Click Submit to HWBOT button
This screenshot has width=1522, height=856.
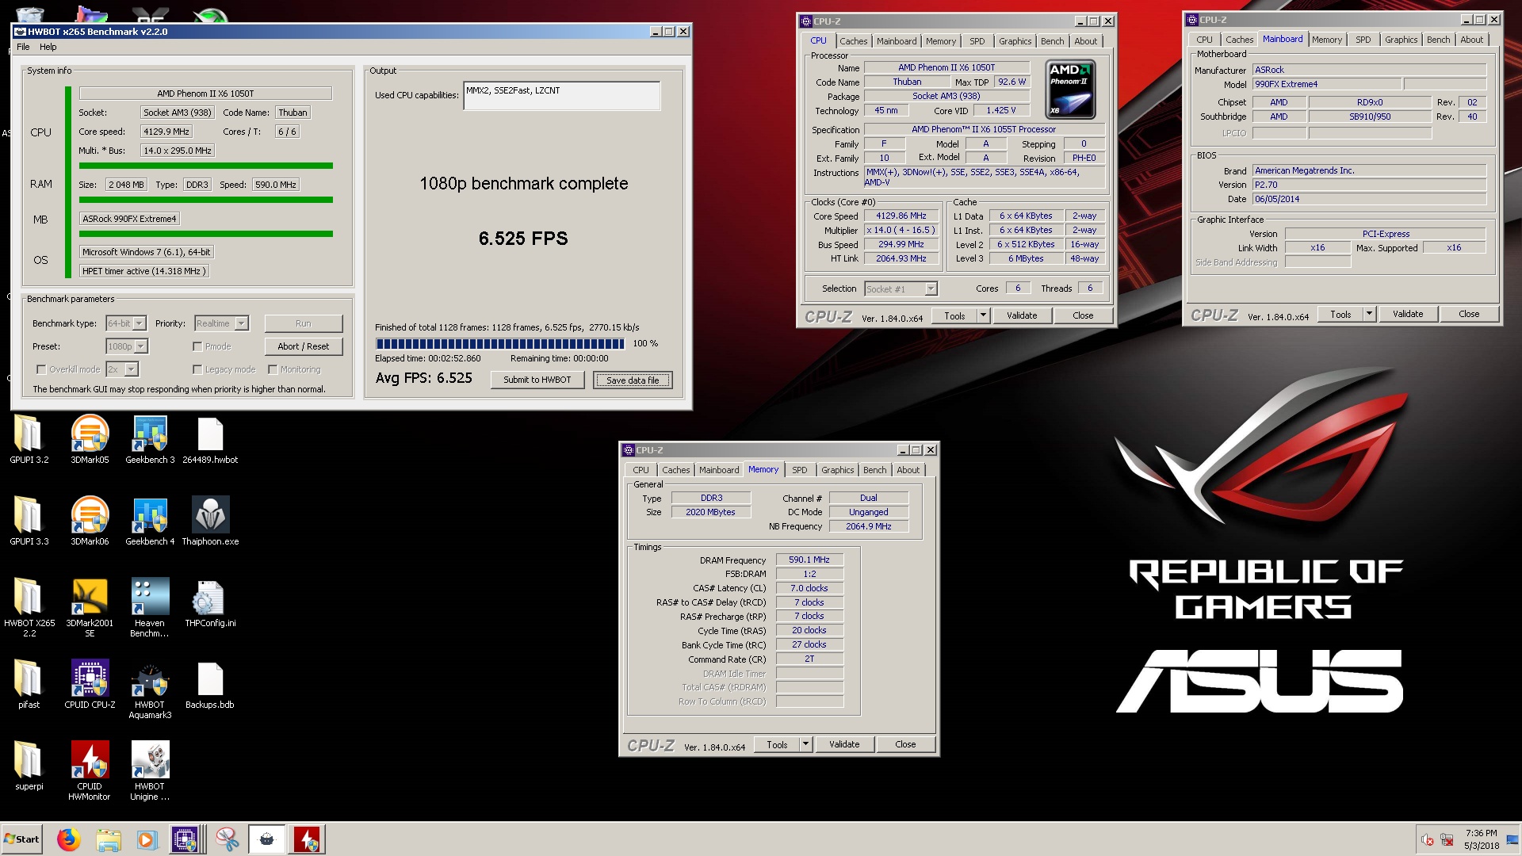pos(537,380)
